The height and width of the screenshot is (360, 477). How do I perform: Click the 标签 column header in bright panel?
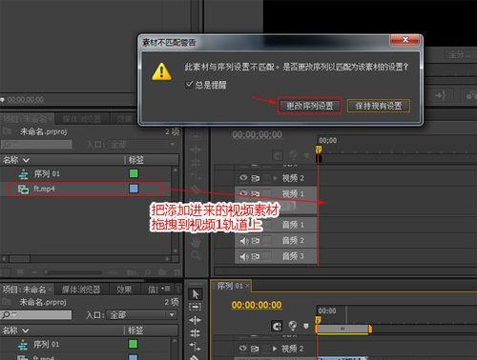pyautogui.click(x=135, y=330)
